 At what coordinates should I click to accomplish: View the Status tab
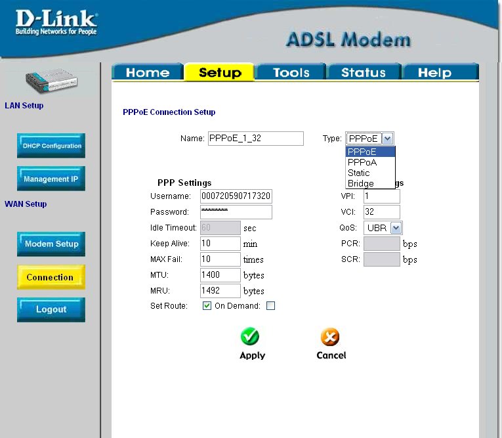click(364, 72)
